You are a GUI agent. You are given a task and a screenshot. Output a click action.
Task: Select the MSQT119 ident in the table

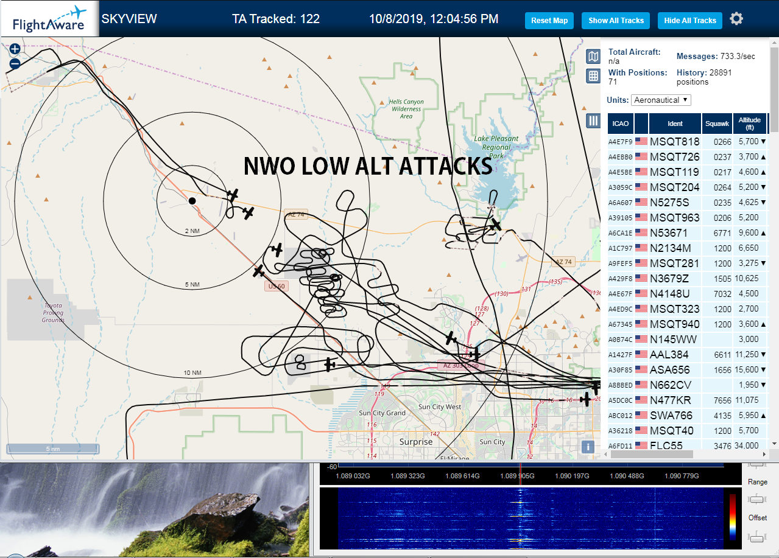coord(674,172)
